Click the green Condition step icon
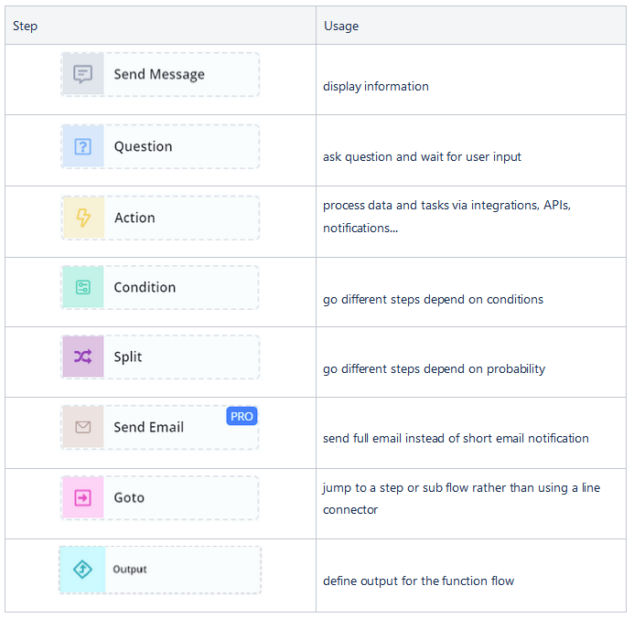Image resolution: width=634 pixels, height=618 pixels. 83,287
